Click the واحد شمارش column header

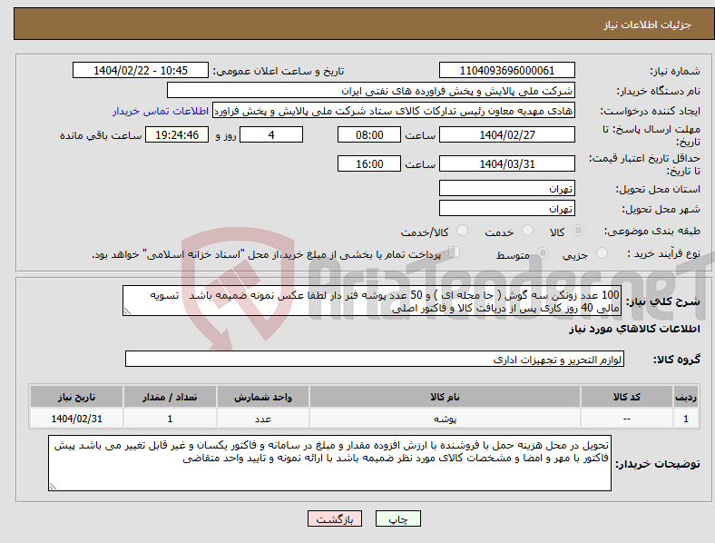click(x=262, y=397)
